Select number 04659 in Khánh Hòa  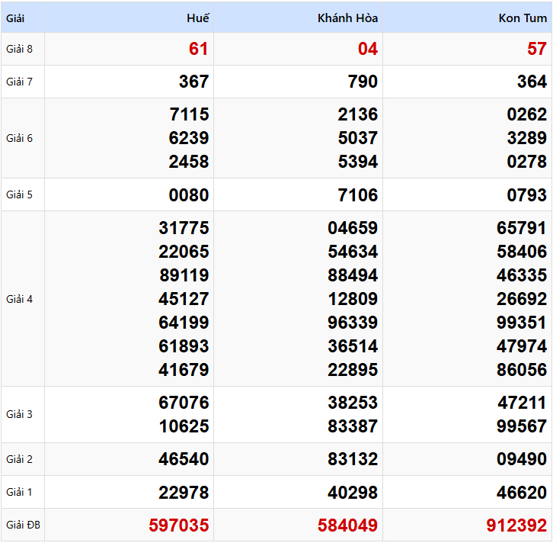tap(353, 228)
